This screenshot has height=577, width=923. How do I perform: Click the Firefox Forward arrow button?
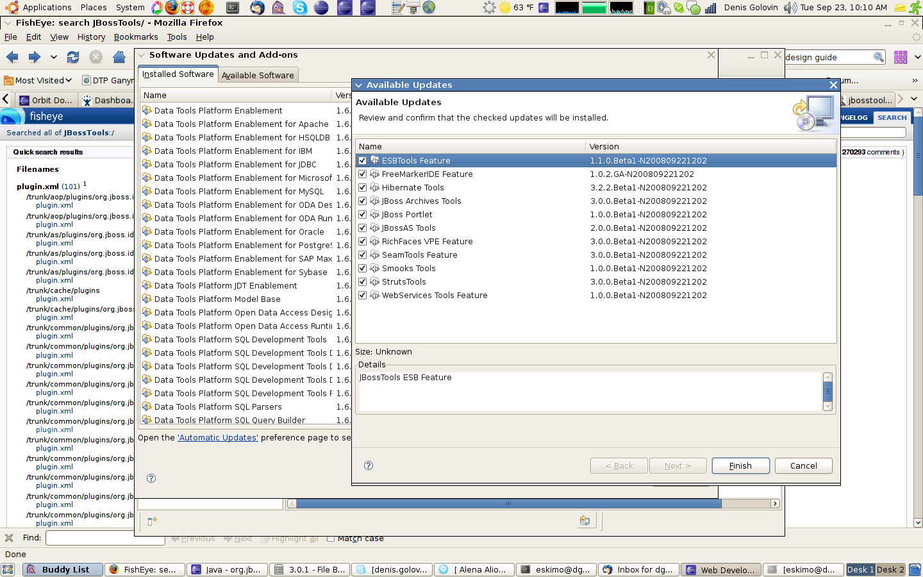[x=35, y=58]
